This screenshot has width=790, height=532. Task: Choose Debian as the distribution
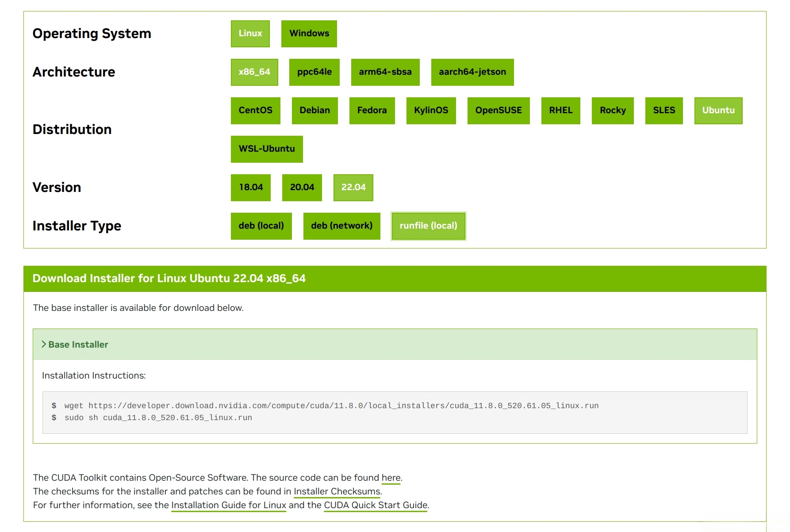click(x=314, y=111)
